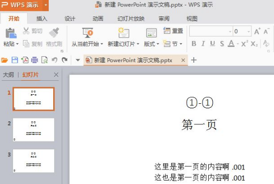This screenshot has width=274, height=184.
Task: Switch to the 幻灯片放映 ribbon tab
Action: tap(131, 19)
